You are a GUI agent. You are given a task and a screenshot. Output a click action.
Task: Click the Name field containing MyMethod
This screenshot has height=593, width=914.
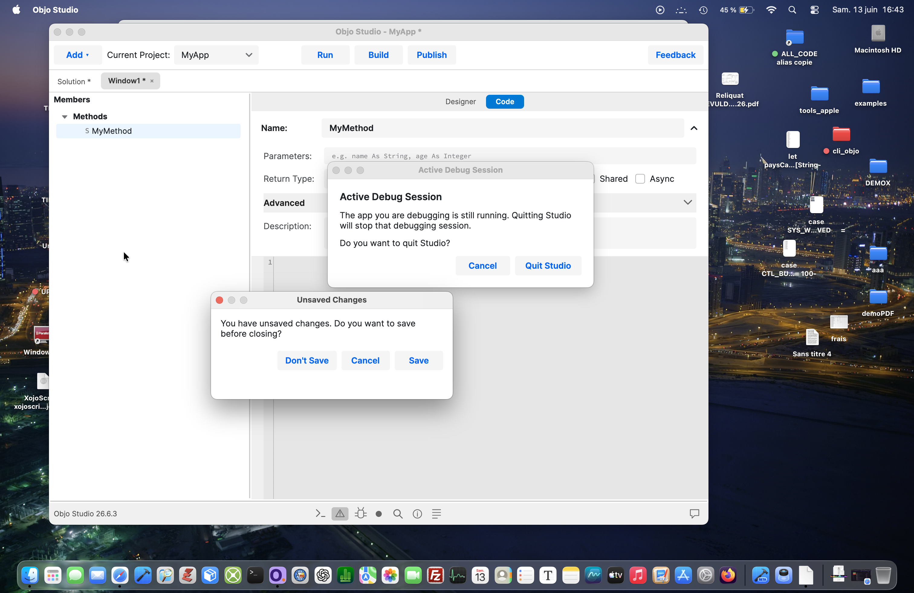pos(502,128)
